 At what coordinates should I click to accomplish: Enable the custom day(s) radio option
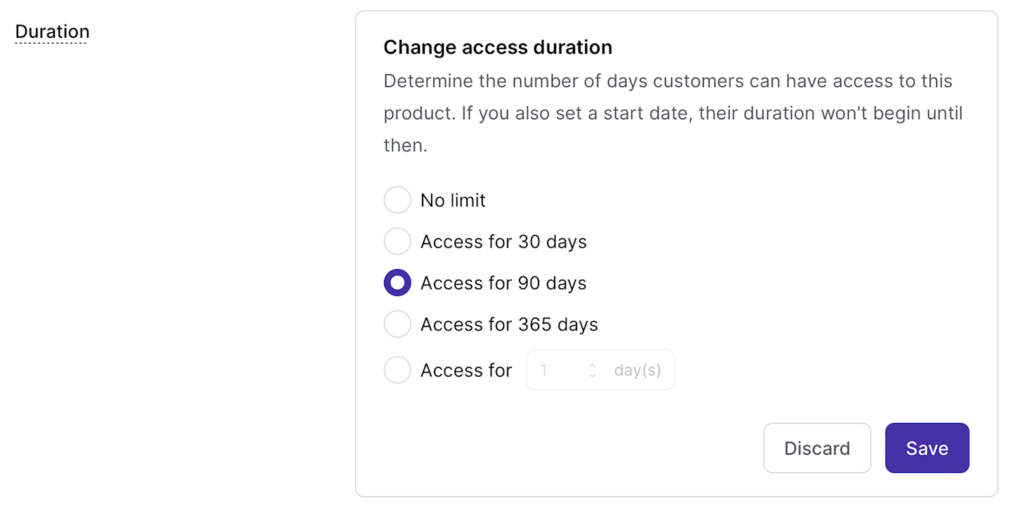pos(397,370)
